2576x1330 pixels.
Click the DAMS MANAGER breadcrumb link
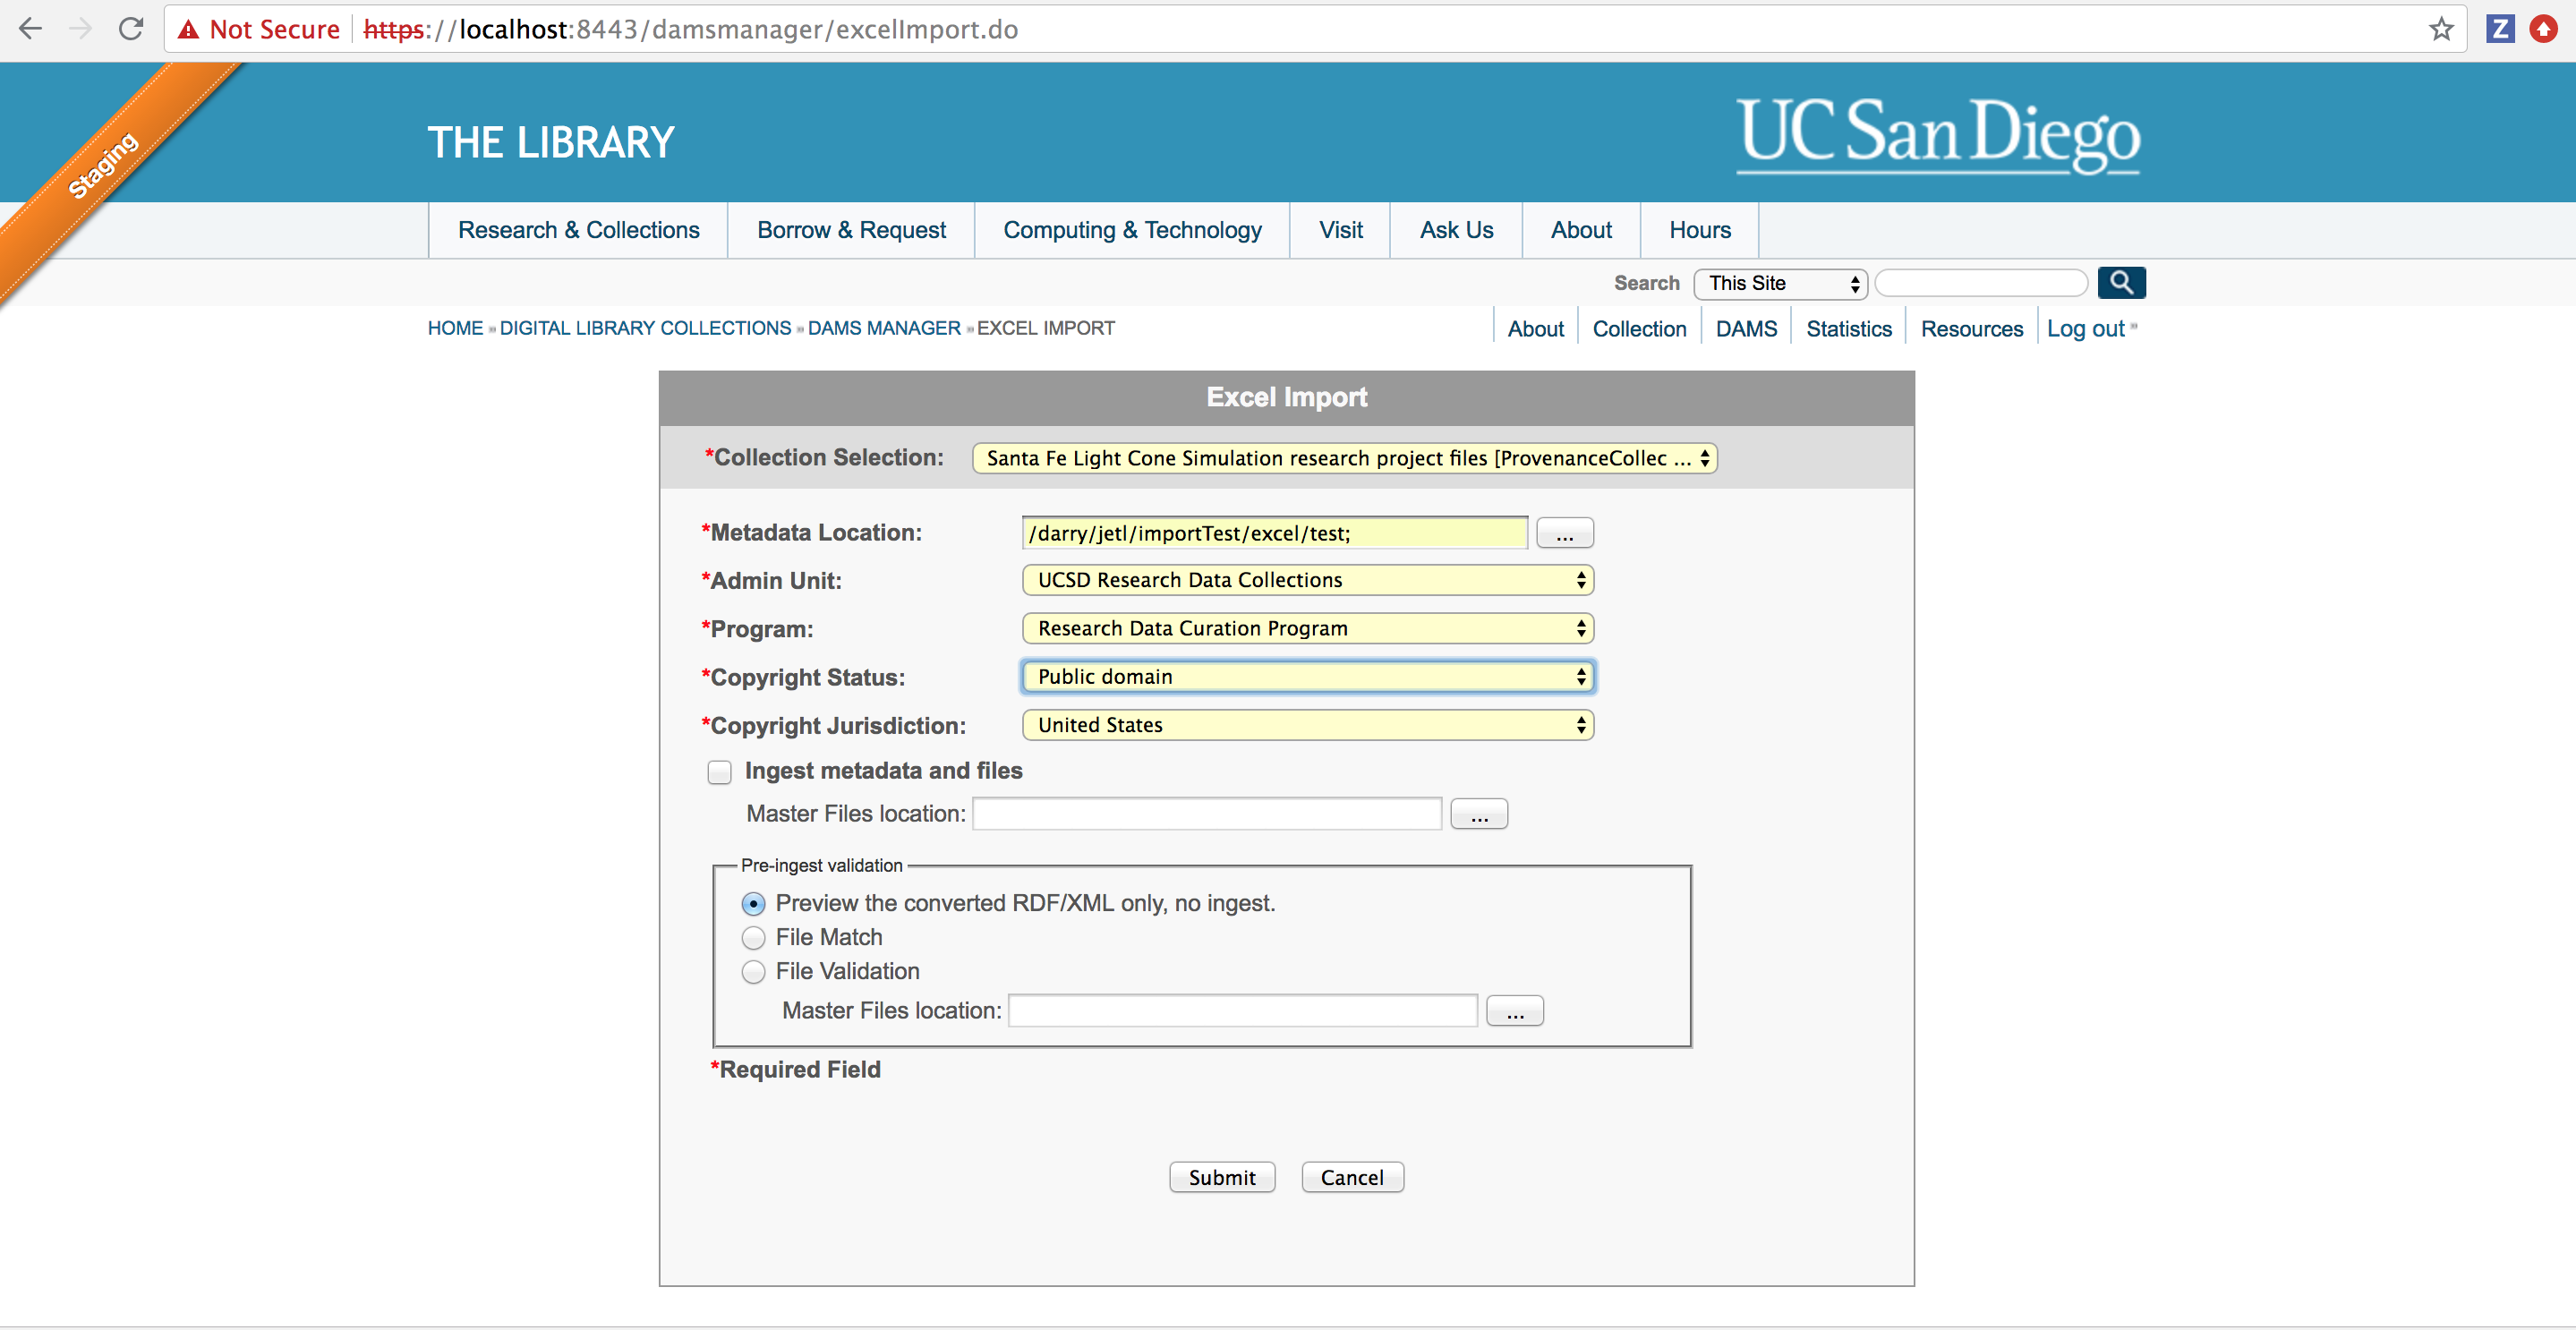click(x=883, y=327)
